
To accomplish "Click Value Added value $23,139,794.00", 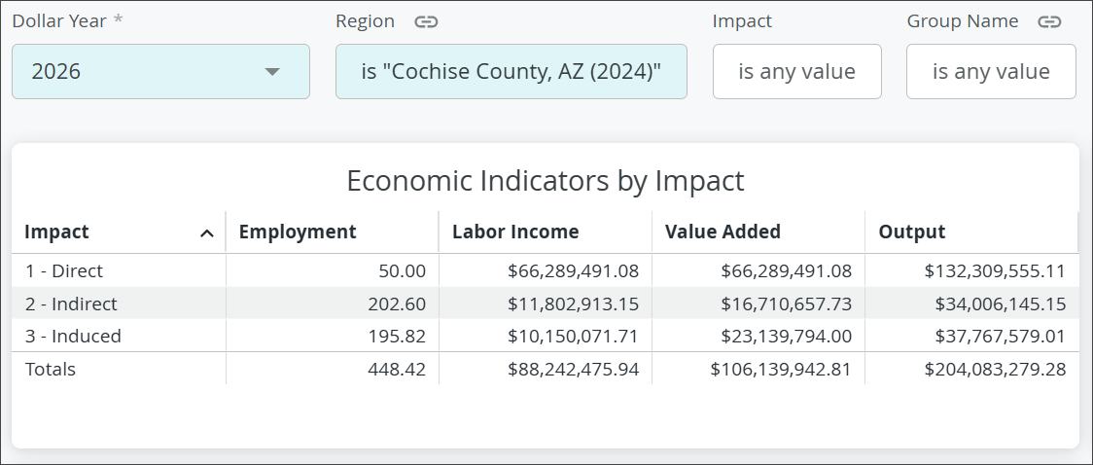I will coord(787,336).
